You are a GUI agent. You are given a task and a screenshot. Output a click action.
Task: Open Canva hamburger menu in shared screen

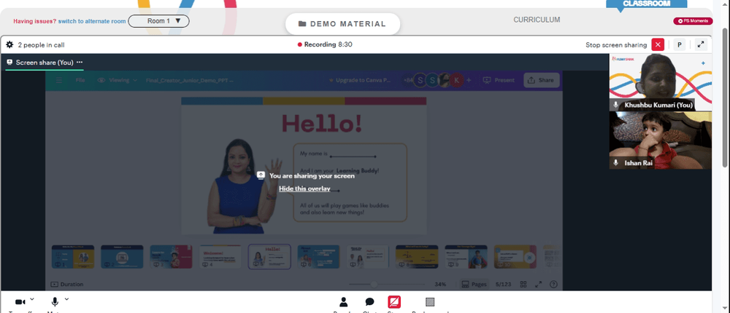pyautogui.click(x=59, y=80)
